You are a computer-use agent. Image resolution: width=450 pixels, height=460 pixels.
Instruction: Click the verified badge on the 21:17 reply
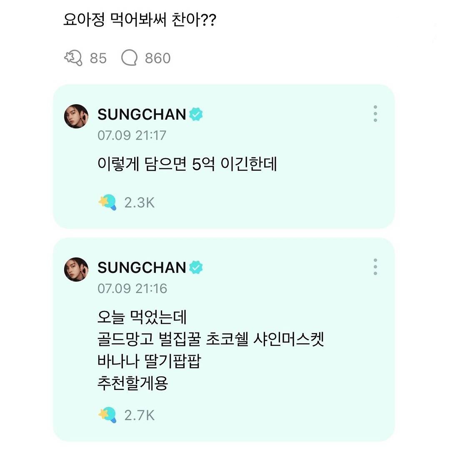coord(196,114)
